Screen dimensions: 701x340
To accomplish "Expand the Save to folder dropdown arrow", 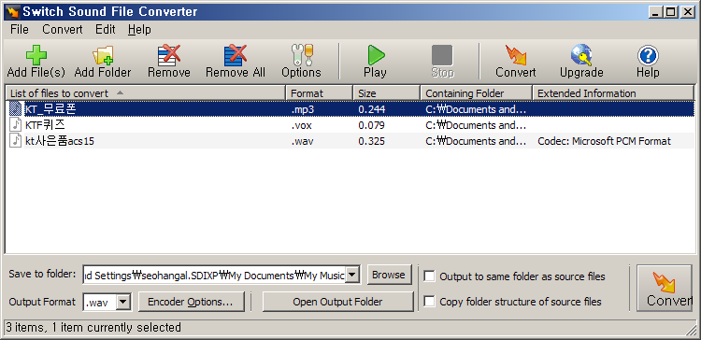I will point(352,276).
